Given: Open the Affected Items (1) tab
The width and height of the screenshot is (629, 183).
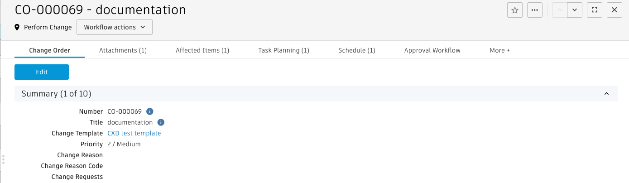Looking at the screenshot, I should [x=202, y=50].
